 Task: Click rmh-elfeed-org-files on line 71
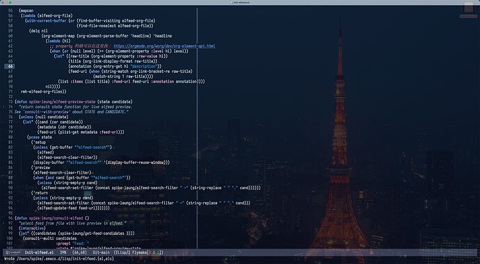[41, 92]
